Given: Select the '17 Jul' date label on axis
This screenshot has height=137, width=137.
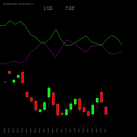Looking at the screenshot, I should point(79,131).
